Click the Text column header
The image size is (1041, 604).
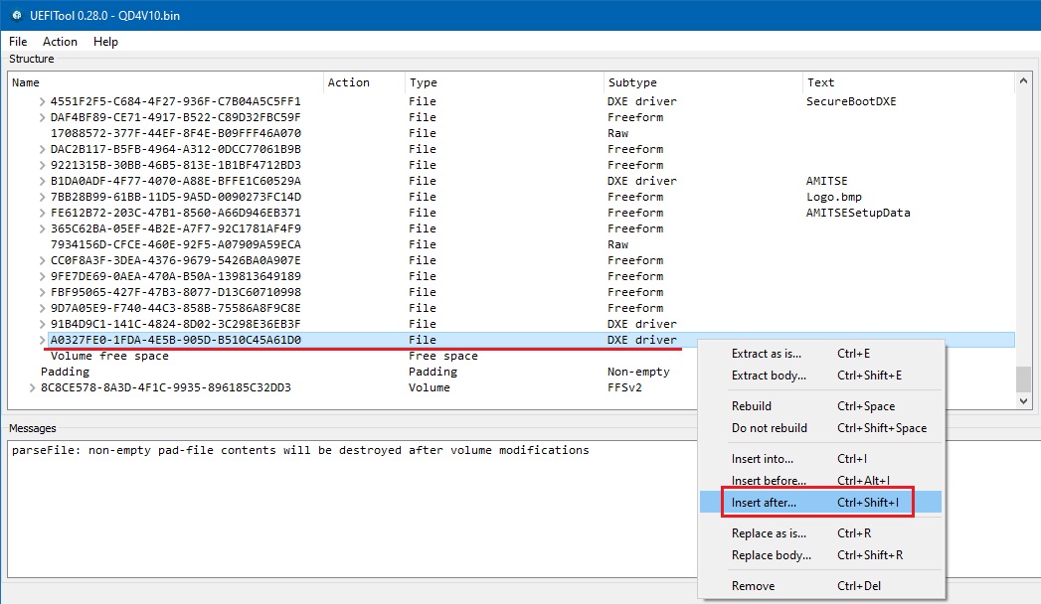click(x=909, y=82)
